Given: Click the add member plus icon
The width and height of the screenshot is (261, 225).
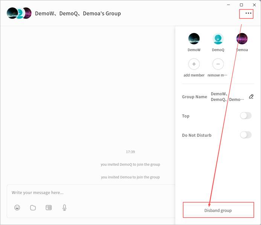Looking at the screenshot, I should (194, 64).
